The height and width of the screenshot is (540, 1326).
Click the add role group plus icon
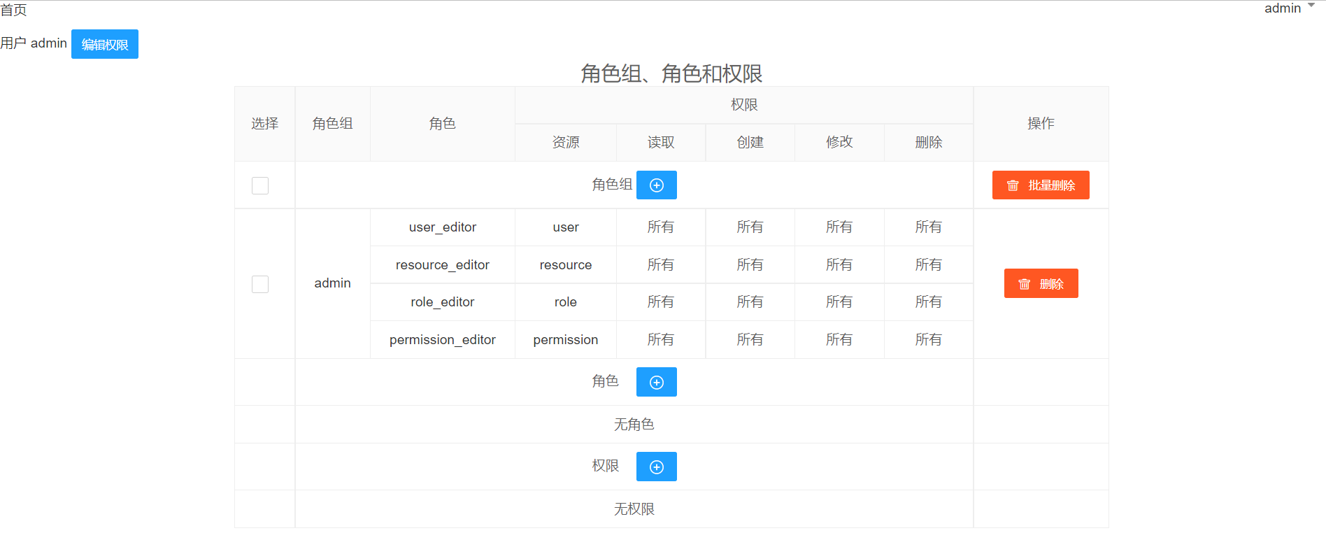point(656,185)
